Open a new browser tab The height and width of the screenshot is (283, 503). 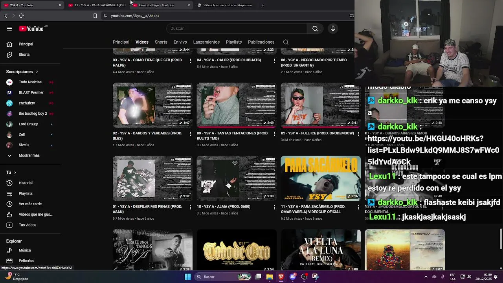point(263,5)
